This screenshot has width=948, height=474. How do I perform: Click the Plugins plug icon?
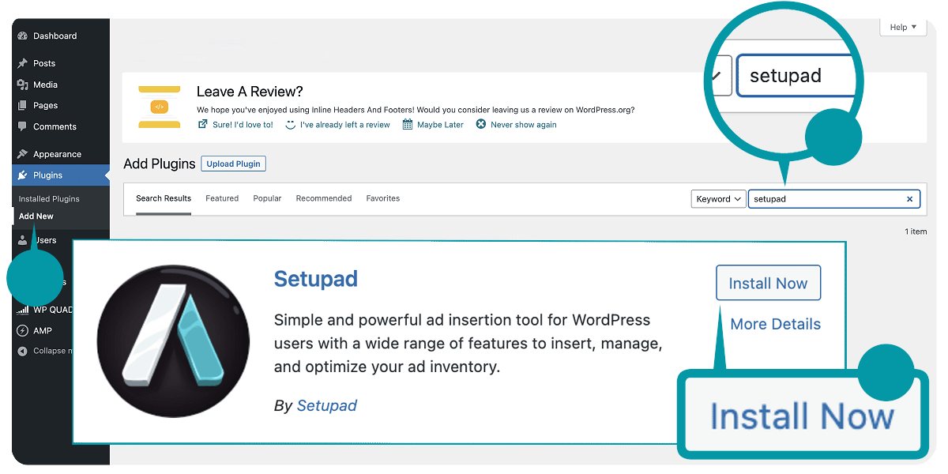click(23, 175)
